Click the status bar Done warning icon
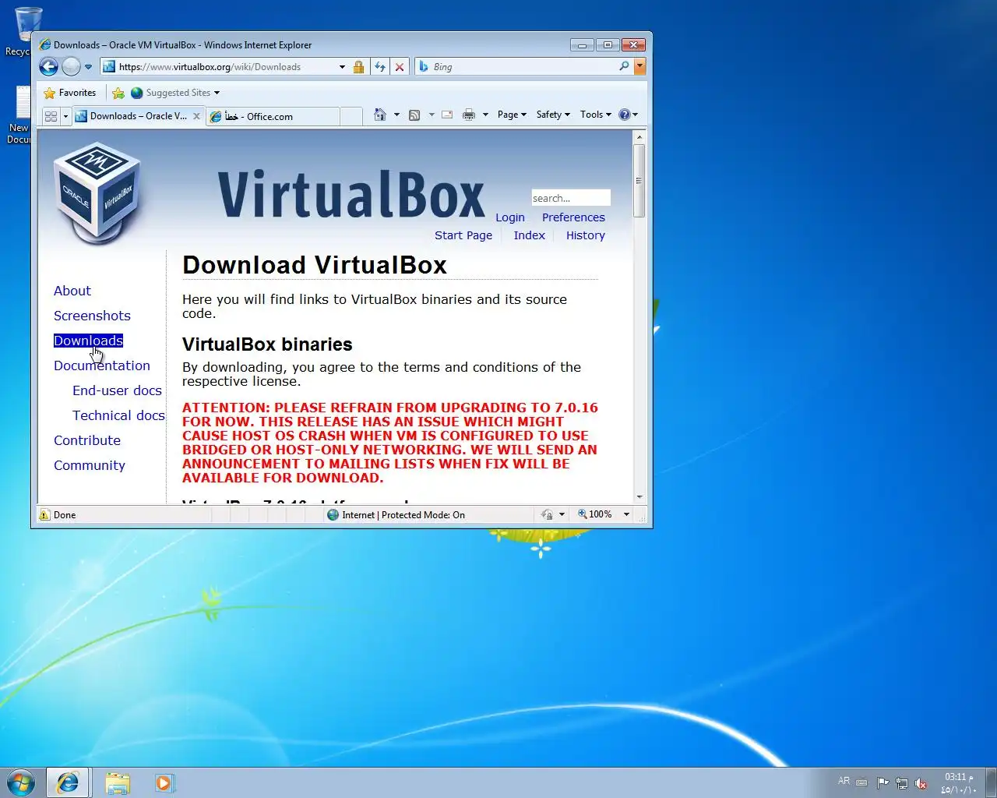Screen dimensions: 997x798 click(44, 515)
